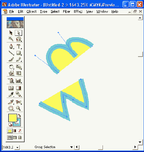Open the zoom level dropdown arrow
The height and width of the screenshot is (152, 144).
18,147
